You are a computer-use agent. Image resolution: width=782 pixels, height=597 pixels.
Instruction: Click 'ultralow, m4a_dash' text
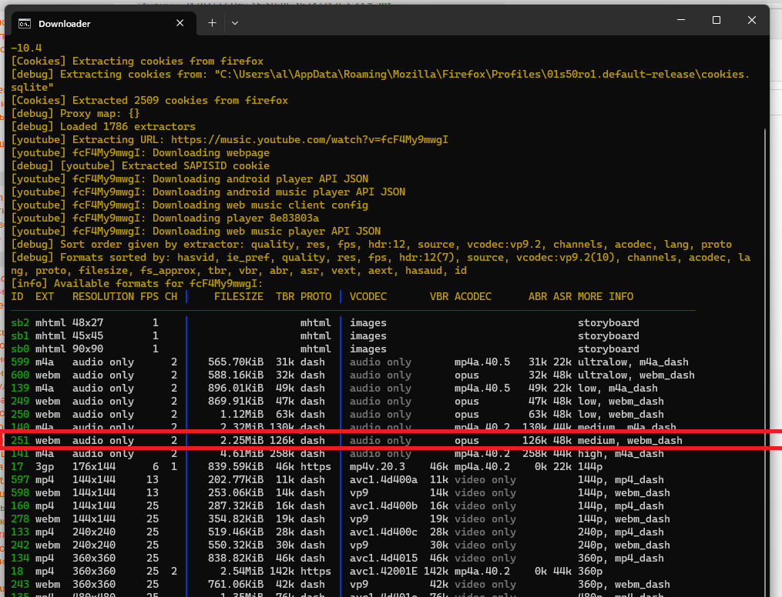(x=633, y=362)
